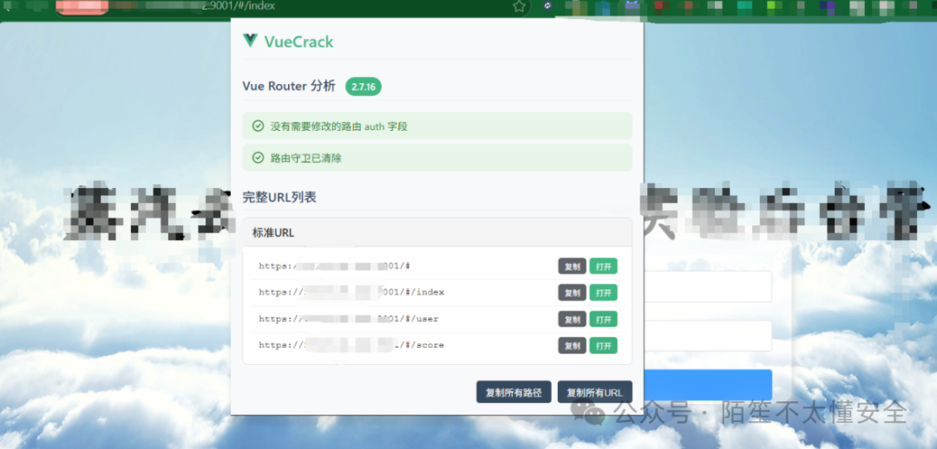The width and height of the screenshot is (937, 449).
Task: Click the /#/index URL text in list
Action: point(351,293)
